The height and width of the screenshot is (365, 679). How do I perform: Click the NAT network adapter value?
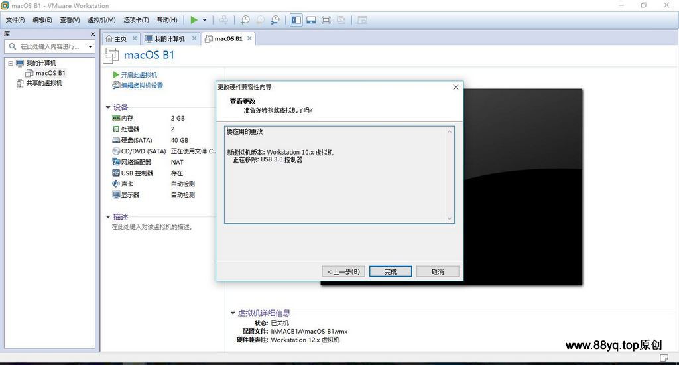[x=177, y=162]
